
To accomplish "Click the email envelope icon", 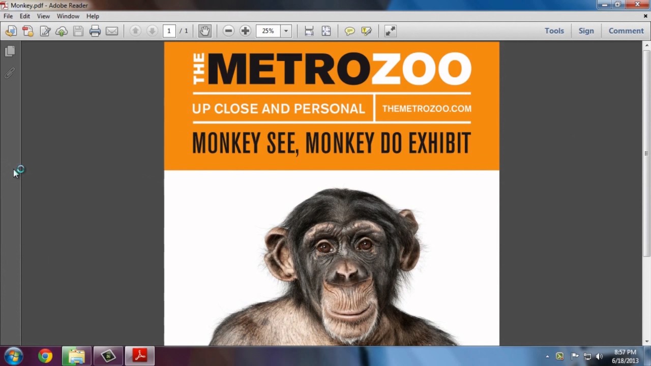I will tap(112, 31).
